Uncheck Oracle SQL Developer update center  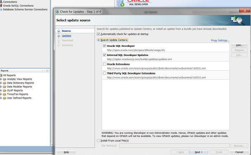pos(105,46)
